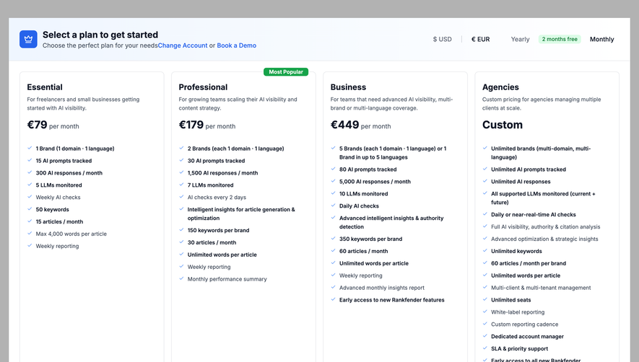Click checkmark beside Max 4,000 words per article
This screenshot has height=362, width=639.
[30, 234]
